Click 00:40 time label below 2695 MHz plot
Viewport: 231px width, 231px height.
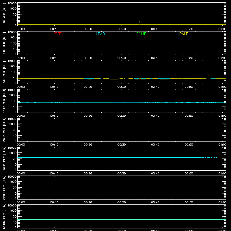[x=155, y=145]
